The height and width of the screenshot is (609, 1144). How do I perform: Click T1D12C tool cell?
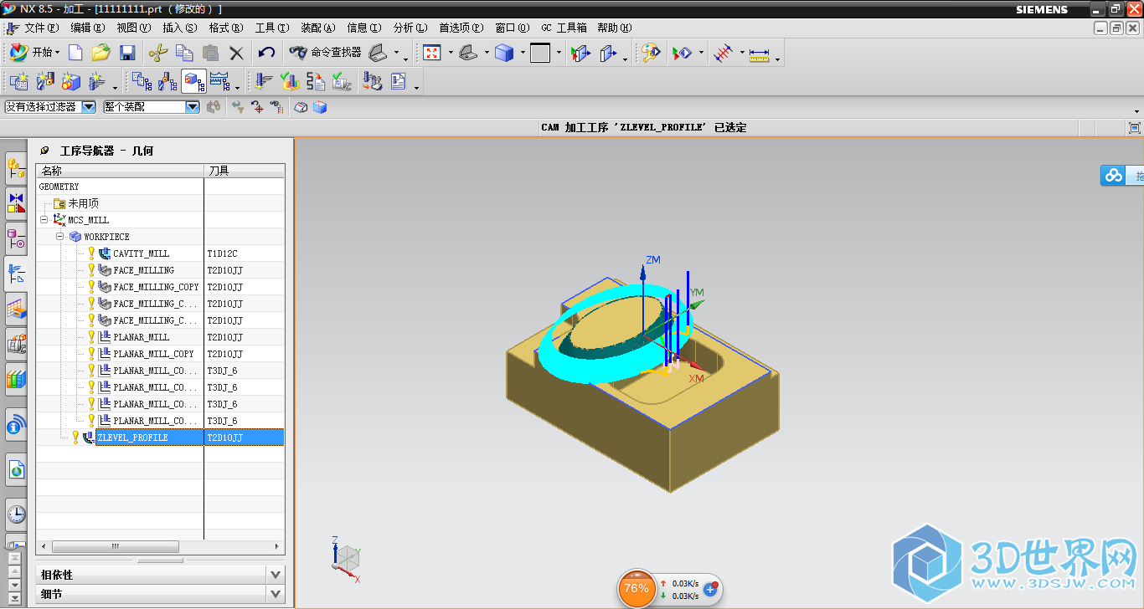[x=223, y=253]
